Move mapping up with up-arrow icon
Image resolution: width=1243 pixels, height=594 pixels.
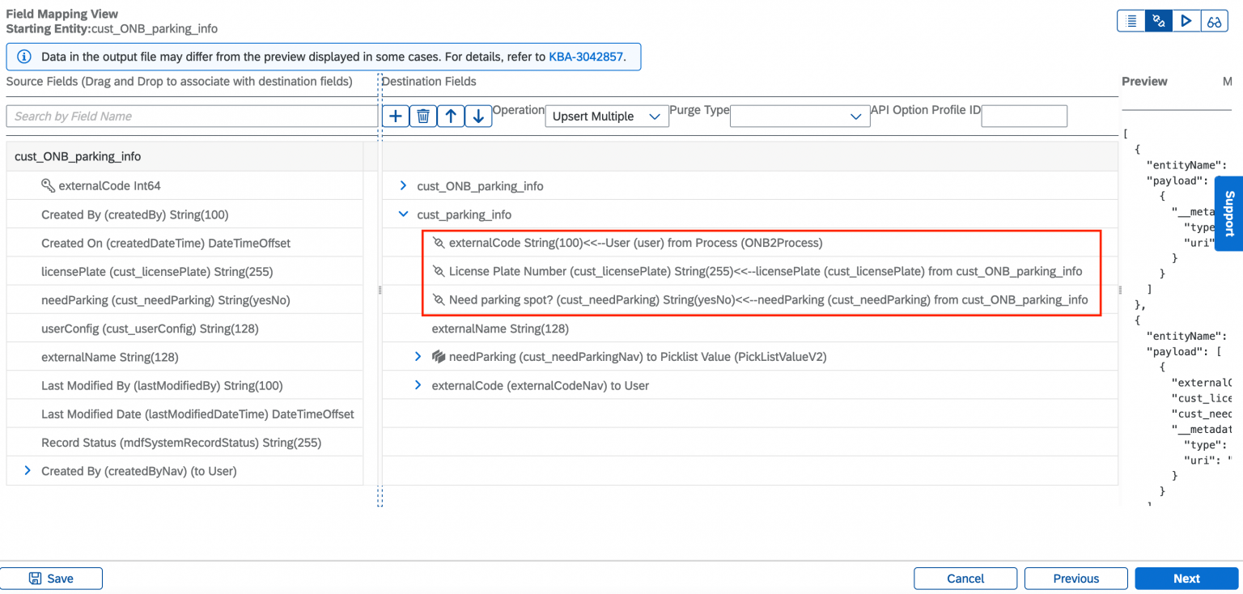pos(451,116)
